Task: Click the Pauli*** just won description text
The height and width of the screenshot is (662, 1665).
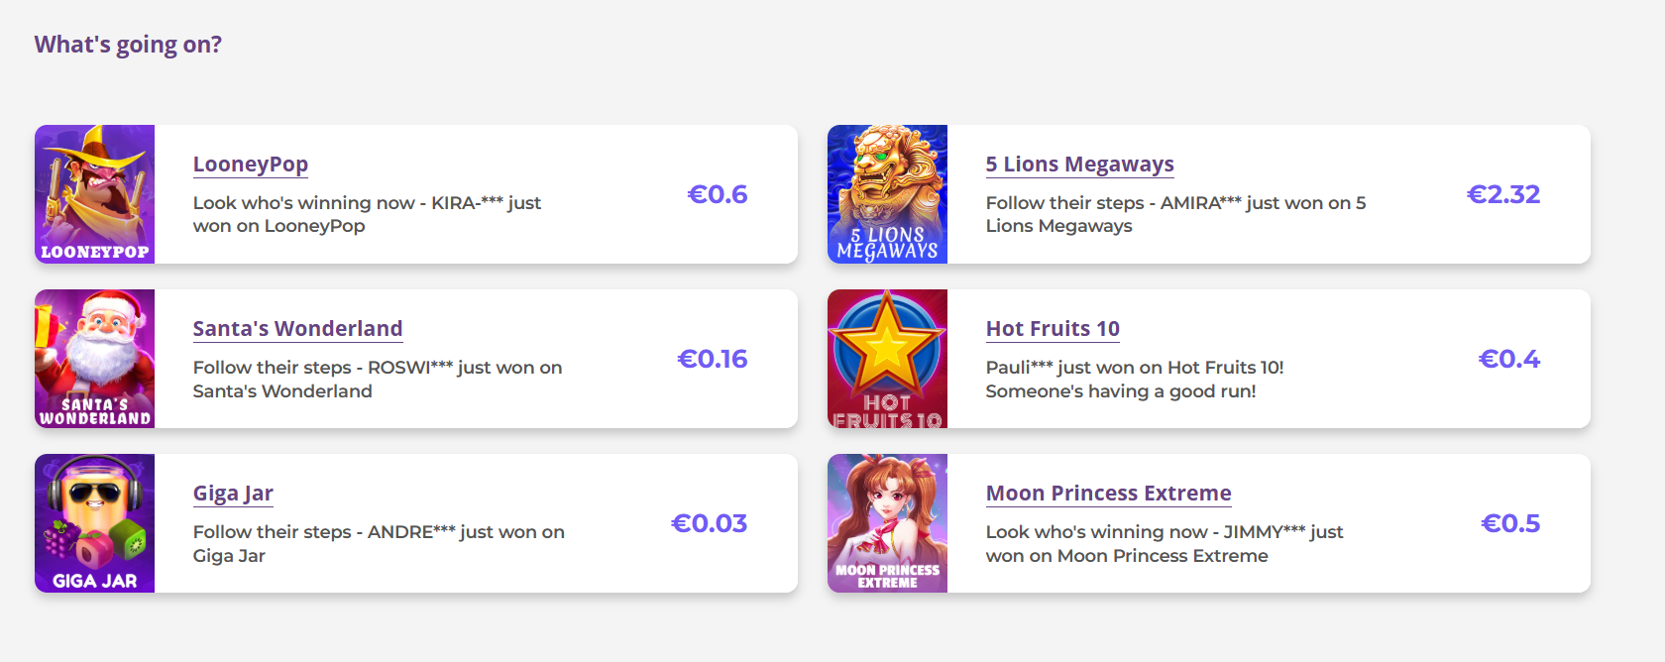Action: point(1135,380)
